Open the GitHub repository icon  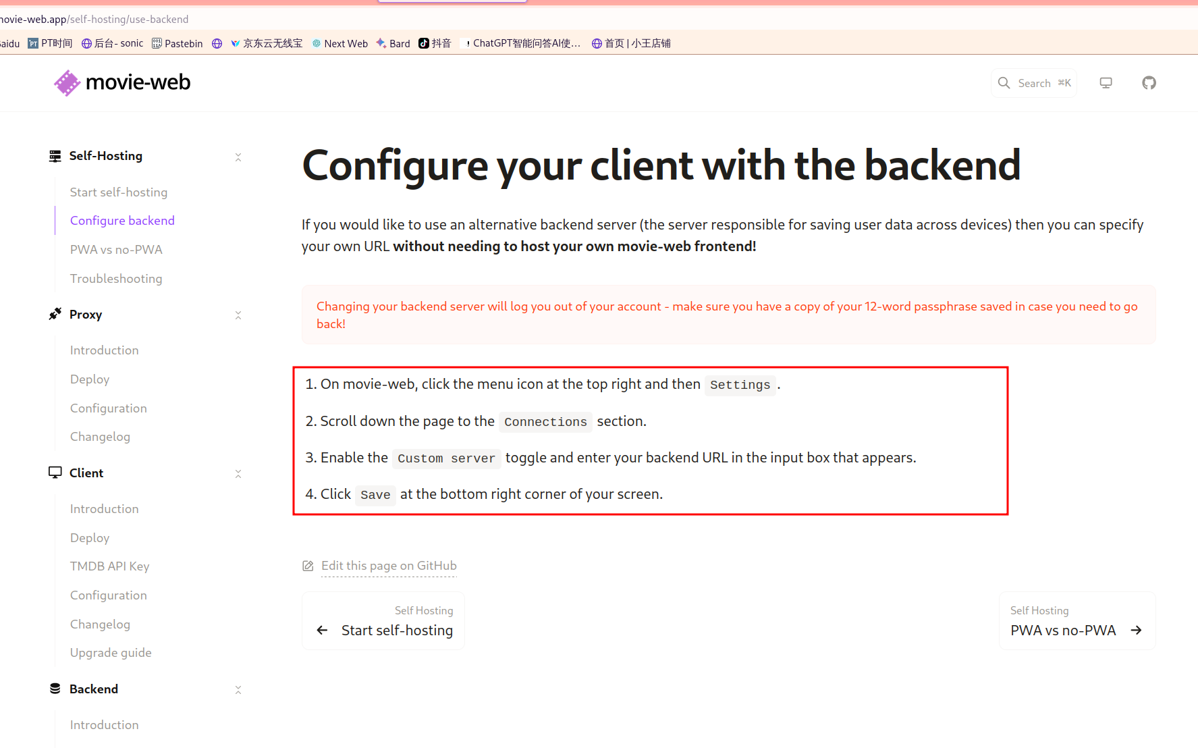click(1149, 83)
